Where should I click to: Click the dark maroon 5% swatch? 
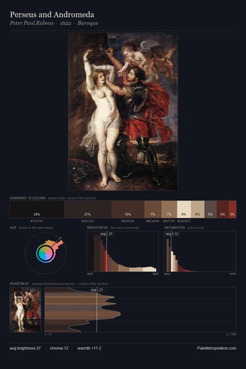tap(223, 209)
